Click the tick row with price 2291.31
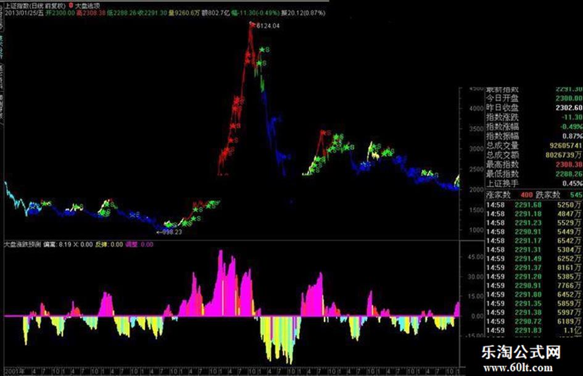 (534, 249)
